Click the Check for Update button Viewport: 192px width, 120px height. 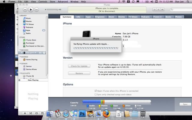click(79, 66)
